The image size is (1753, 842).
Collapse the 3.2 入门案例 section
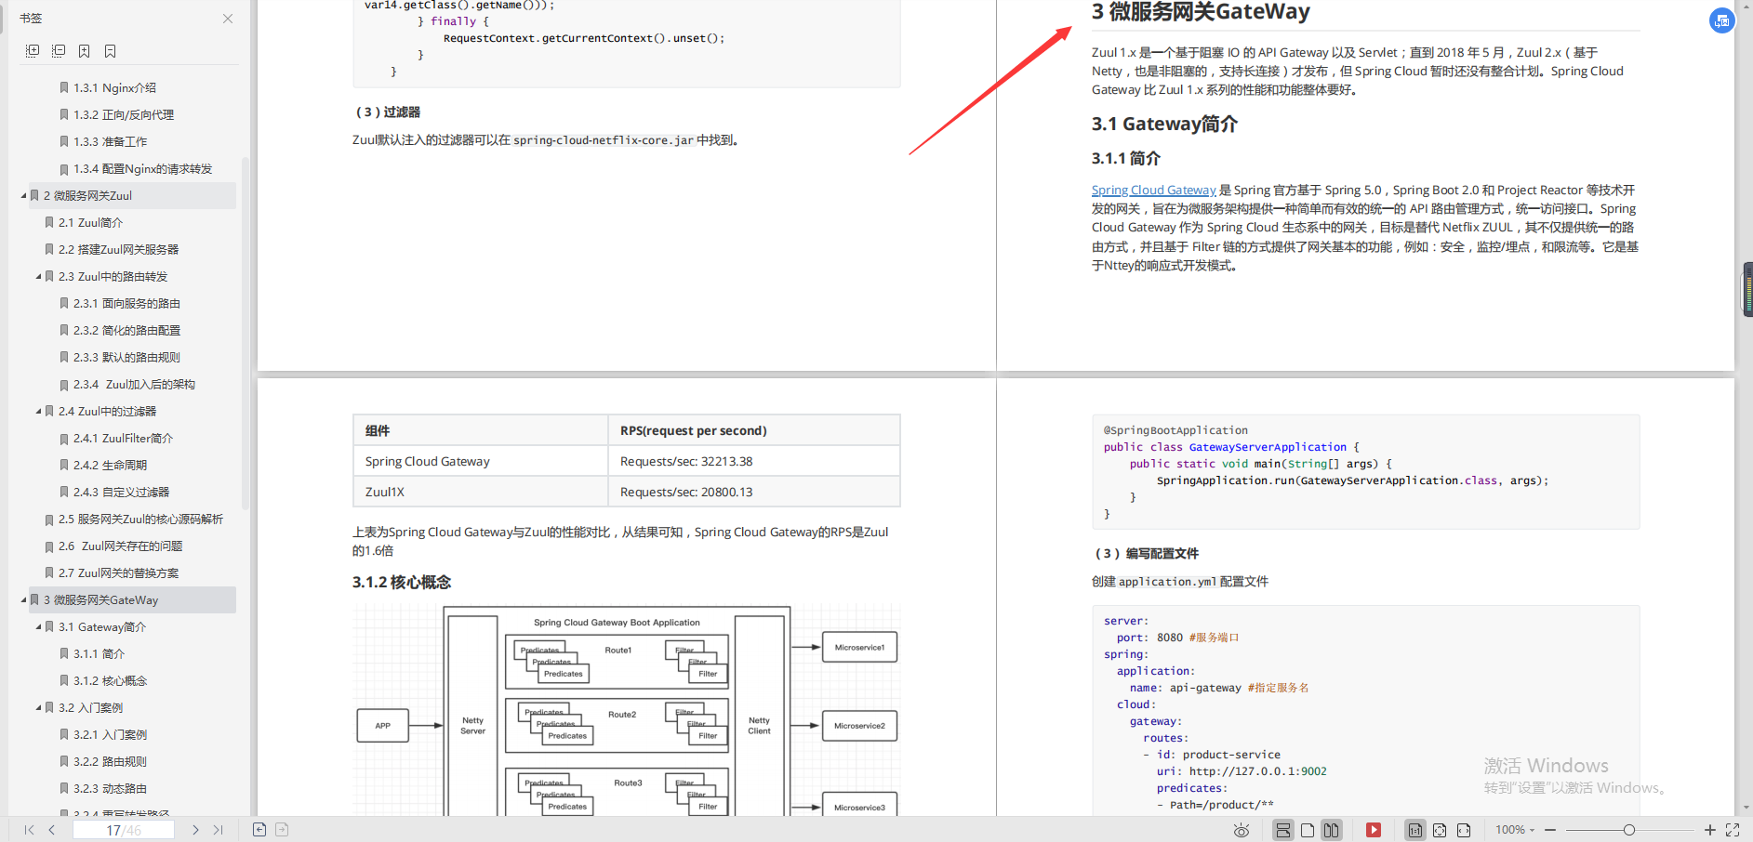(38, 707)
